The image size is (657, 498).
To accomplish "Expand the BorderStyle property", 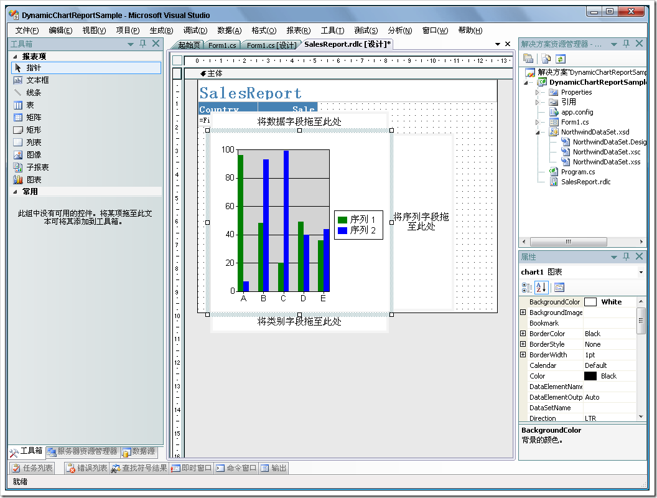I will click(x=523, y=344).
